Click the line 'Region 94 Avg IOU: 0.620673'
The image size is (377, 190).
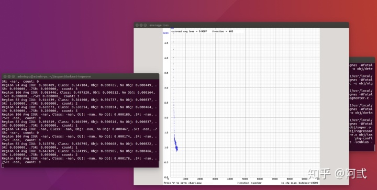point(80,107)
